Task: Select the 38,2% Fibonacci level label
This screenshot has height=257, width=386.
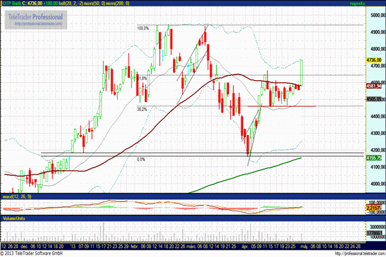Action: point(143,109)
